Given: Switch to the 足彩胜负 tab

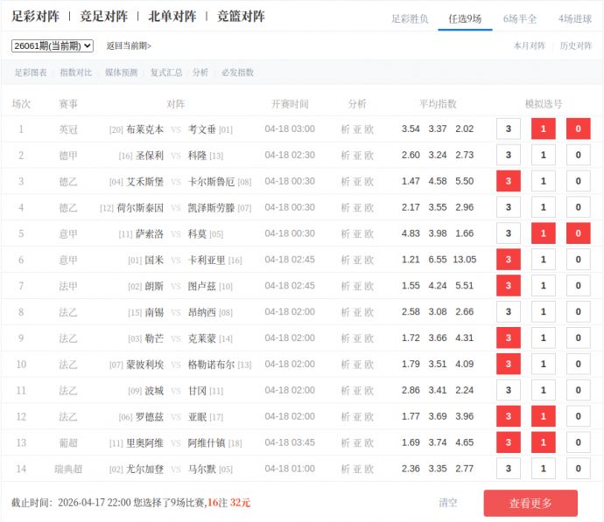Looking at the screenshot, I should (410, 18).
